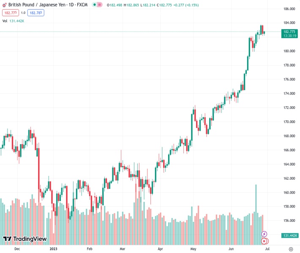Click the spread value 1.0 between prices
This screenshot has height=253, width=300.
[x=23, y=13]
